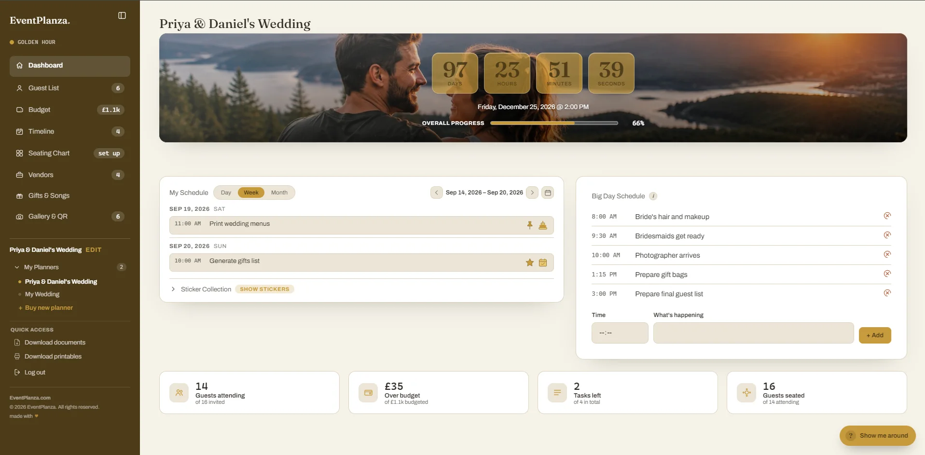
Task: Open the Guest List page
Action: coord(70,88)
